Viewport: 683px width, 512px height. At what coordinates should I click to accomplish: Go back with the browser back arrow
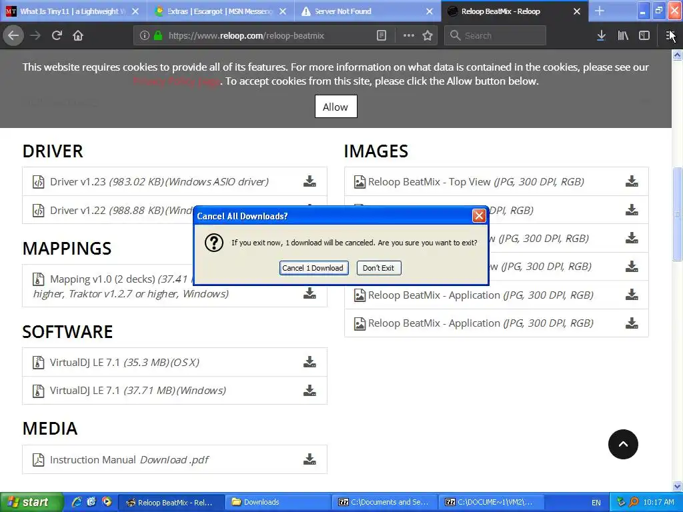click(x=13, y=36)
